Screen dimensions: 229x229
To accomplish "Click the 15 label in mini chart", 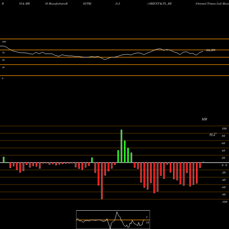I will (x=147, y=223).
